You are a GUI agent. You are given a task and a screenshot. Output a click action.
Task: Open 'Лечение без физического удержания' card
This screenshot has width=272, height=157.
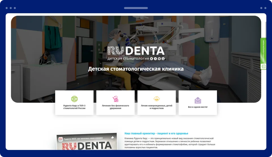tap(115, 103)
